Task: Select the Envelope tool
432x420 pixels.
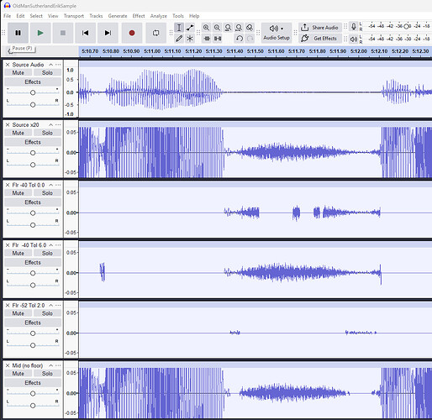Action: pyautogui.click(x=190, y=28)
